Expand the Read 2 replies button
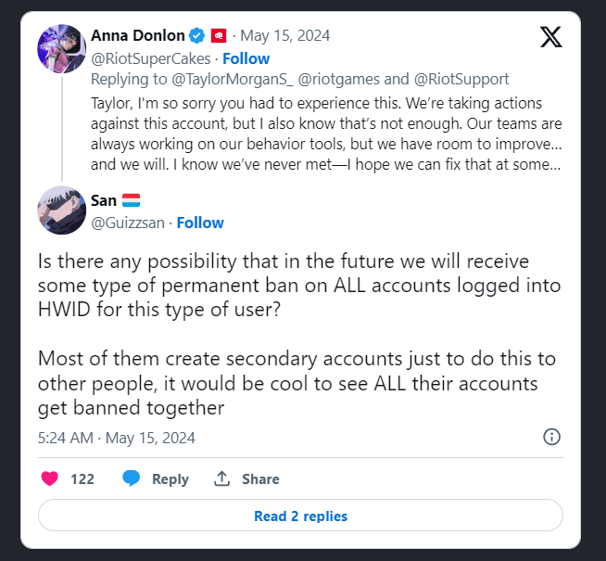The height and width of the screenshot is (561, 606). [300, 516]
